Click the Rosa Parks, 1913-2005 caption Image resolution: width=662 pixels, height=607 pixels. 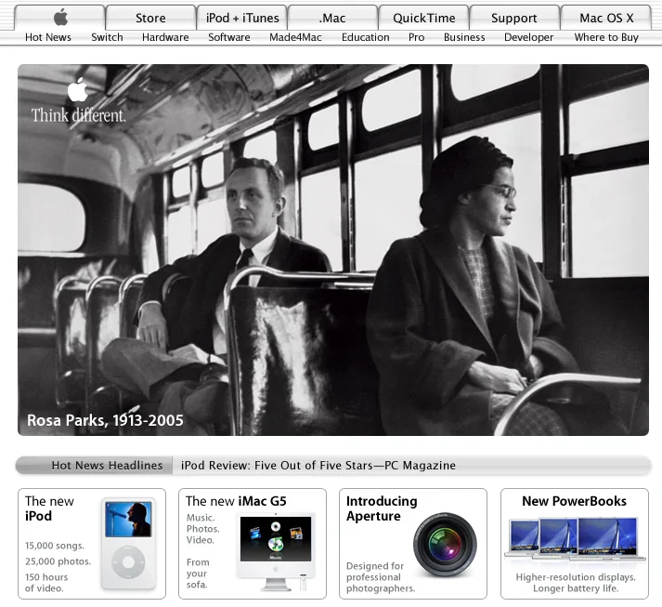click(x=105, y=420)
